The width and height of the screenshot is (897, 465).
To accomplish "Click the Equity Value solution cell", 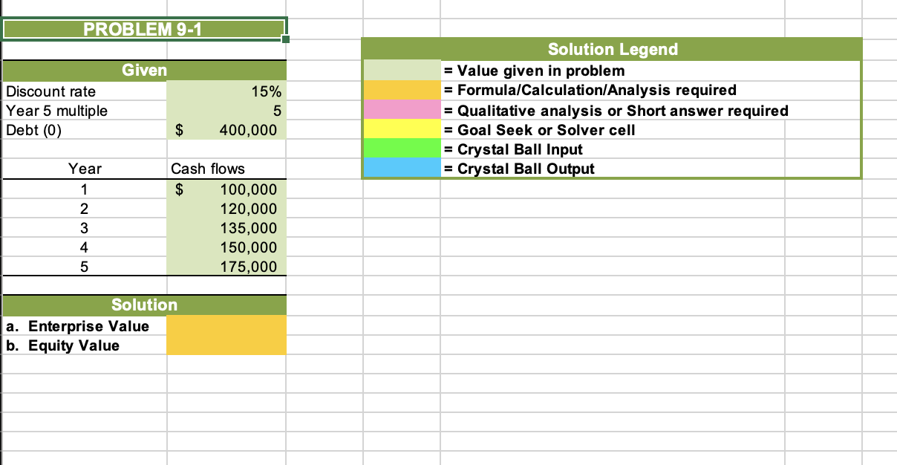I will pyautogui.click(x=226, y=345).
